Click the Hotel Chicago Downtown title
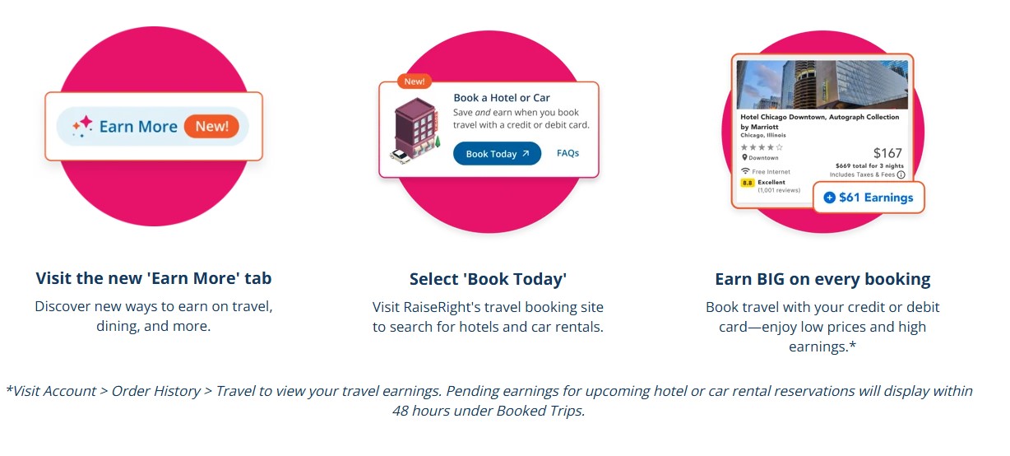 tap(820, 122)
